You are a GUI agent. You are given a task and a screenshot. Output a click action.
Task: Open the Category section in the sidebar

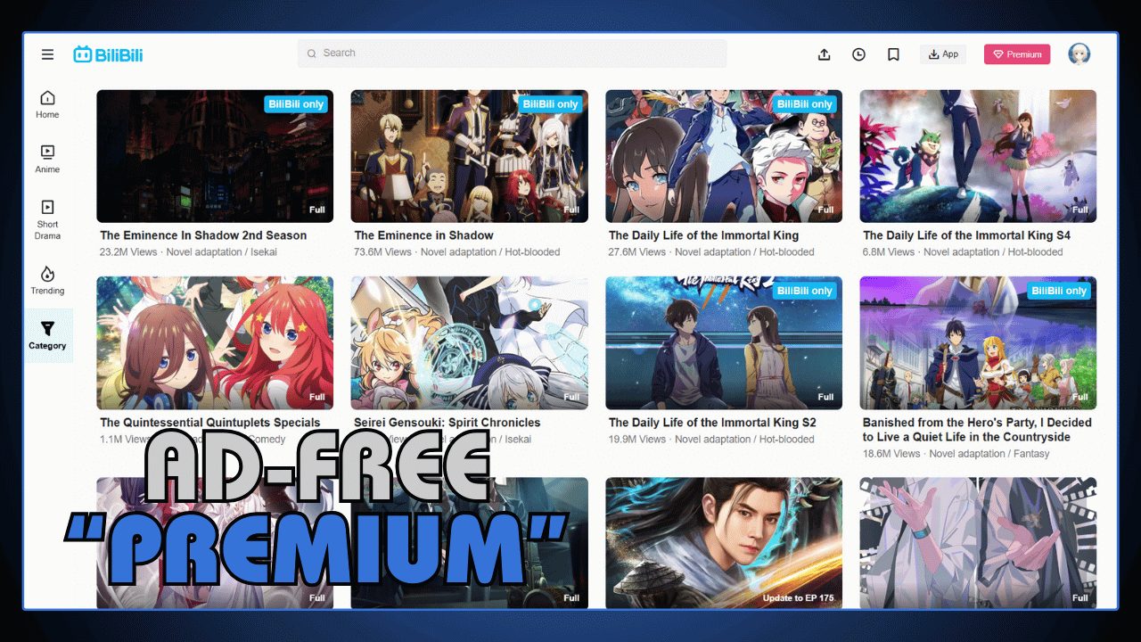[x=46, y=334]
